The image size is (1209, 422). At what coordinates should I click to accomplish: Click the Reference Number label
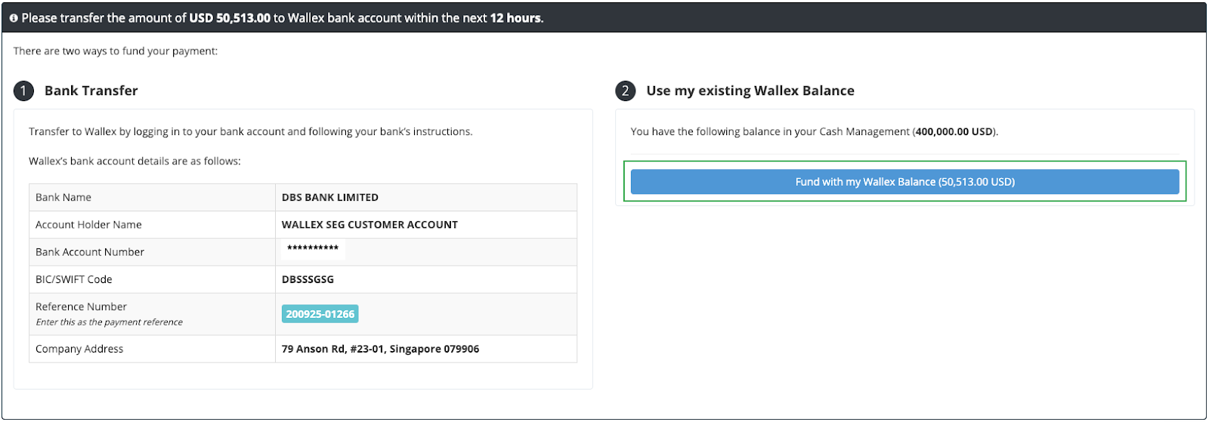(x=81, y=306)
